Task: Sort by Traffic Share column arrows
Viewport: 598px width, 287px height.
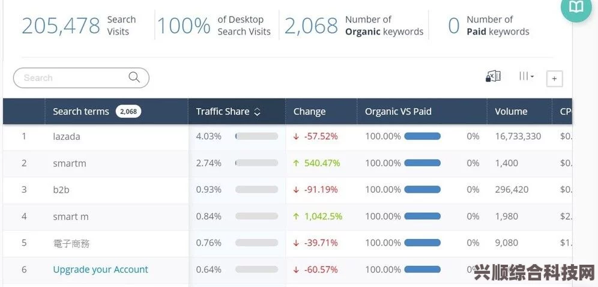Action: pyautogui.click(x=258, y=112)
